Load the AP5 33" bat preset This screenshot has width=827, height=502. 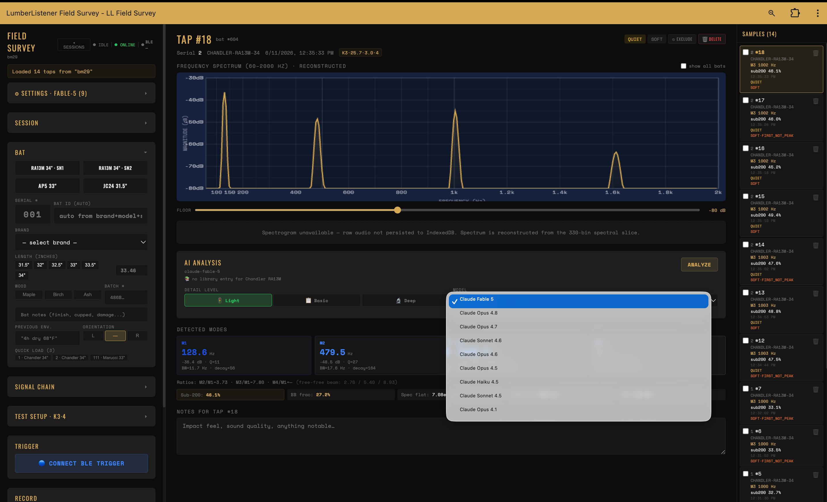pyautogui.click(x=47, y=186)
